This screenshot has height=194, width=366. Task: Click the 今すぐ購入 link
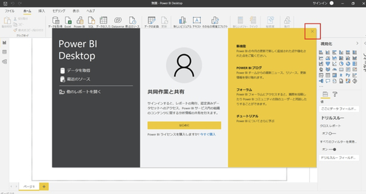(x=208, y=134)
